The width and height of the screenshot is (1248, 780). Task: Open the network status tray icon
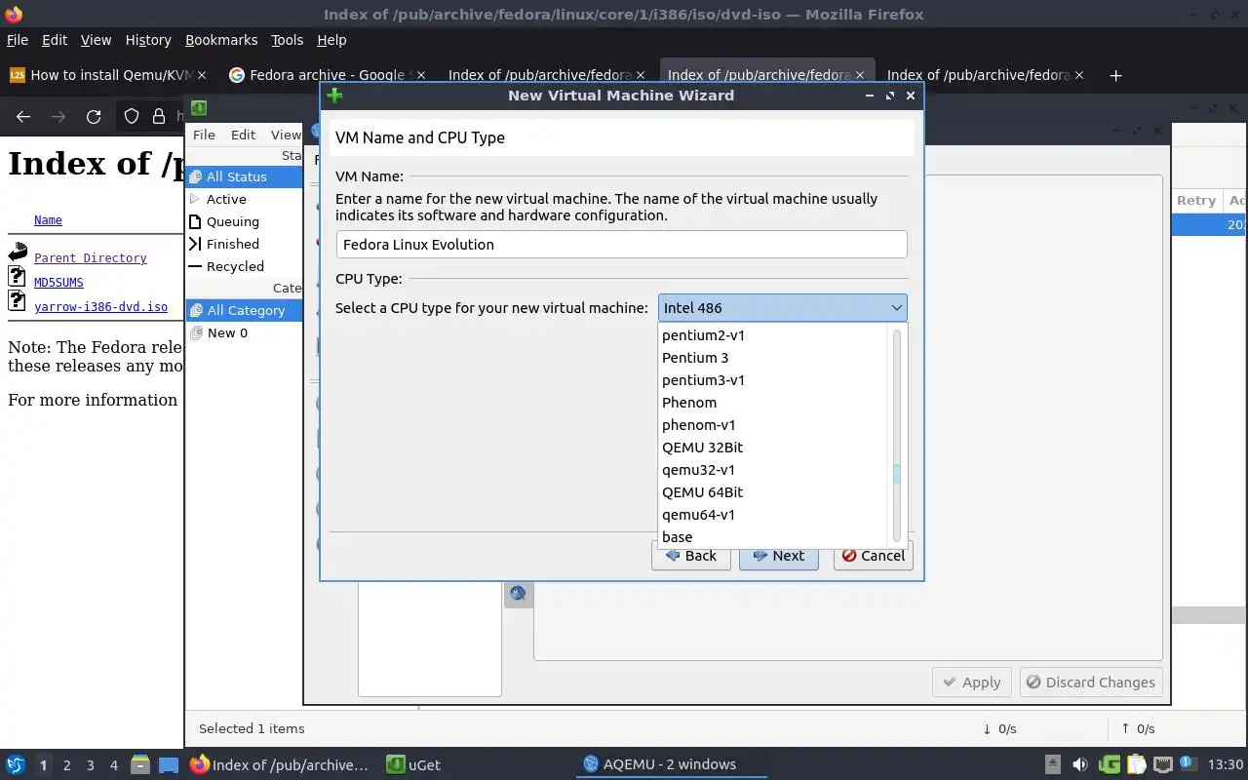click(x=1162, y=764)
